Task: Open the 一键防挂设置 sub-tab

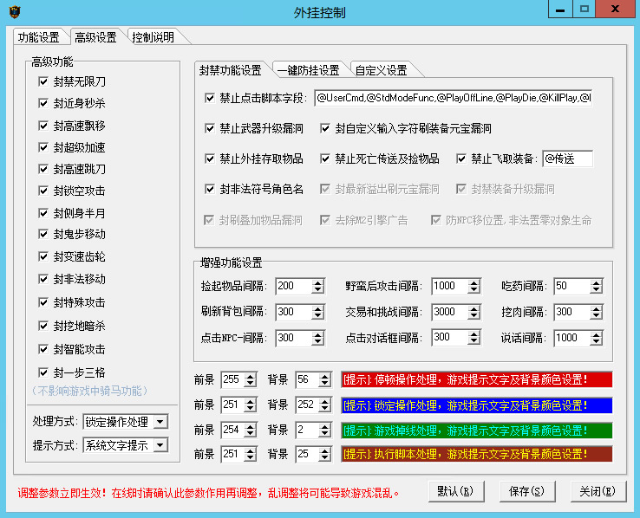Action: tap(309, 70)
